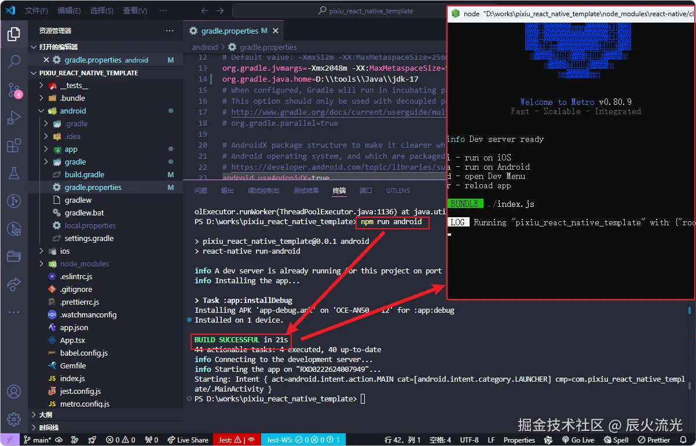Switch to the 端口 panel tab
This screenshot has width=696, height=446.
tap(366, 191)
